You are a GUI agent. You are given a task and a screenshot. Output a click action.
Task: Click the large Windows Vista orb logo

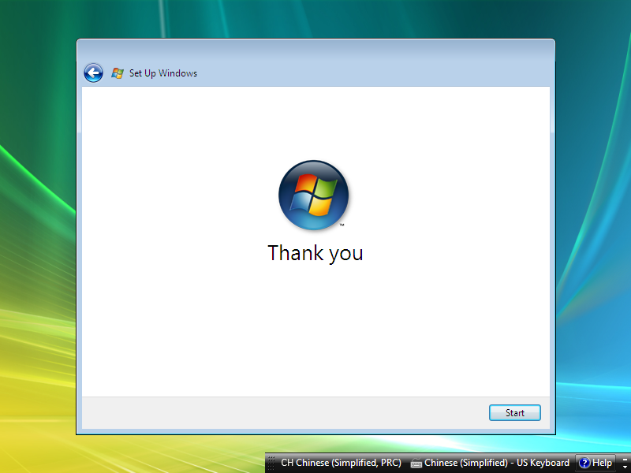tap(313, 195)
